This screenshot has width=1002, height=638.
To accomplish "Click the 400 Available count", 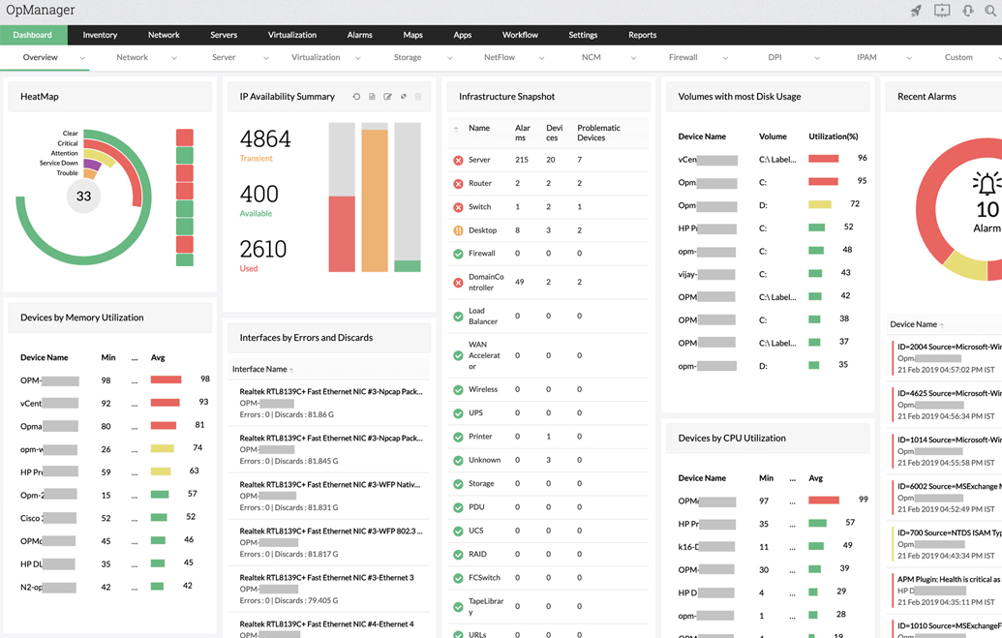I will click(258, 195).
